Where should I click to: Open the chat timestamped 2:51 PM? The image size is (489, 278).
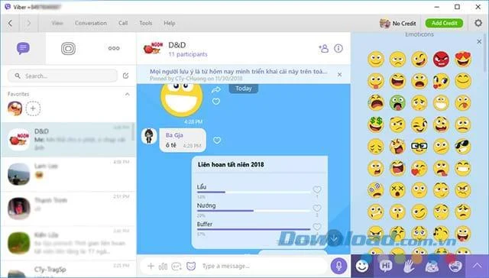click(x=68, y=208)
